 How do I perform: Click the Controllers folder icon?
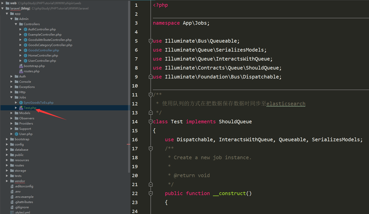[21, 24]
